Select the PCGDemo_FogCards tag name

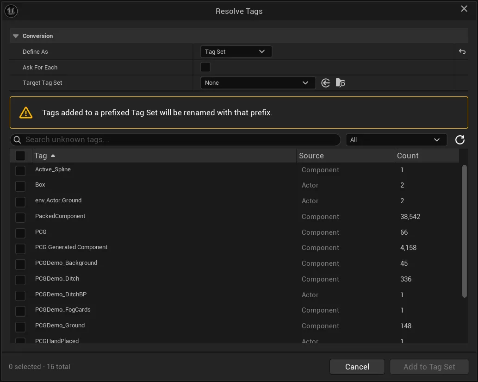63,310
